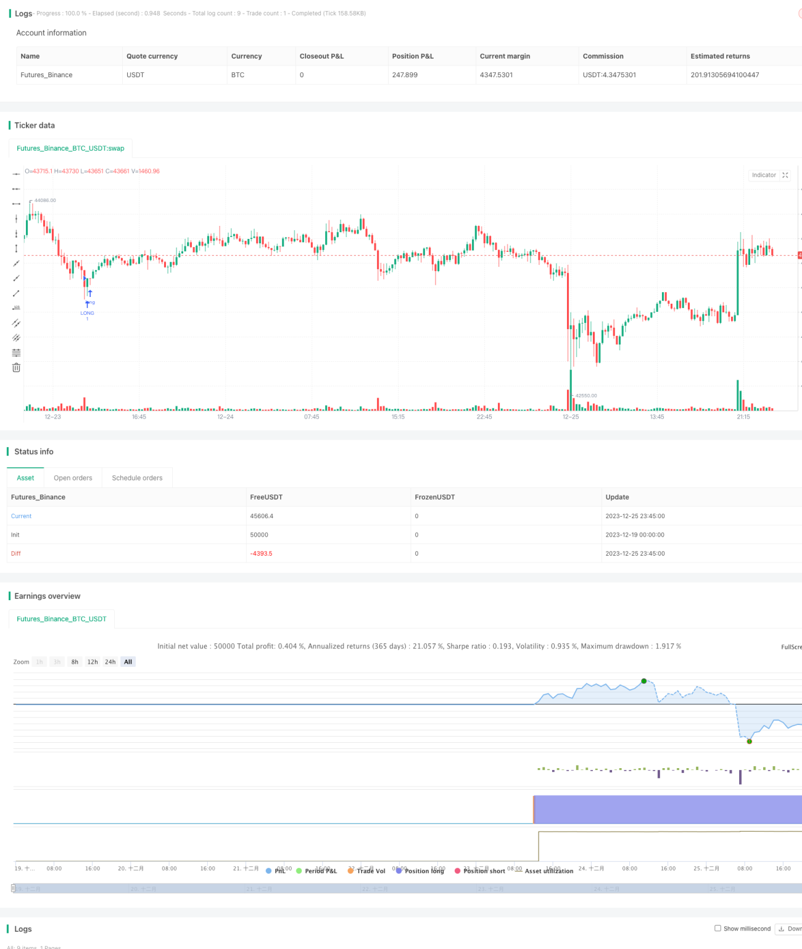Viewport: 802px width, 949px height.
Task: Select the parallel channel drawing tool
Action: (16, 323)
